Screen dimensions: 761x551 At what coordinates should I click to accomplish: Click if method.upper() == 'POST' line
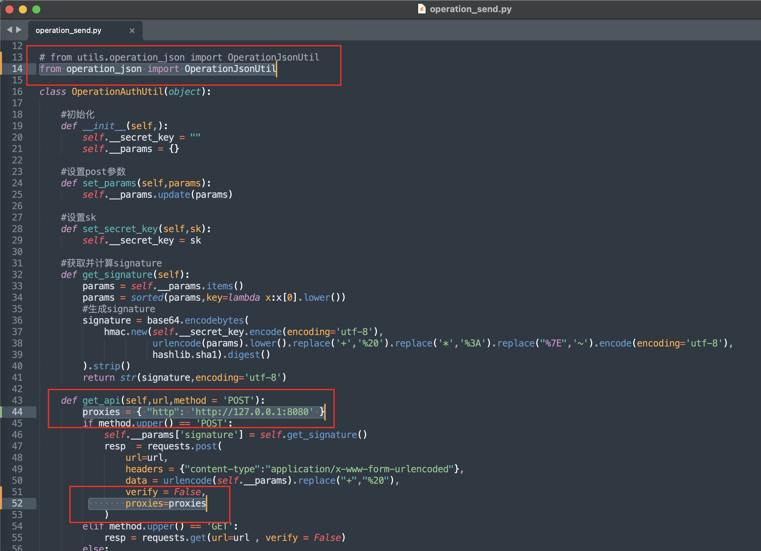(x=157, y=423)
